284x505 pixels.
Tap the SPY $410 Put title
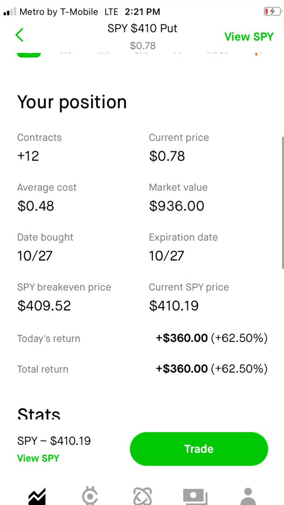pos(143,29)
